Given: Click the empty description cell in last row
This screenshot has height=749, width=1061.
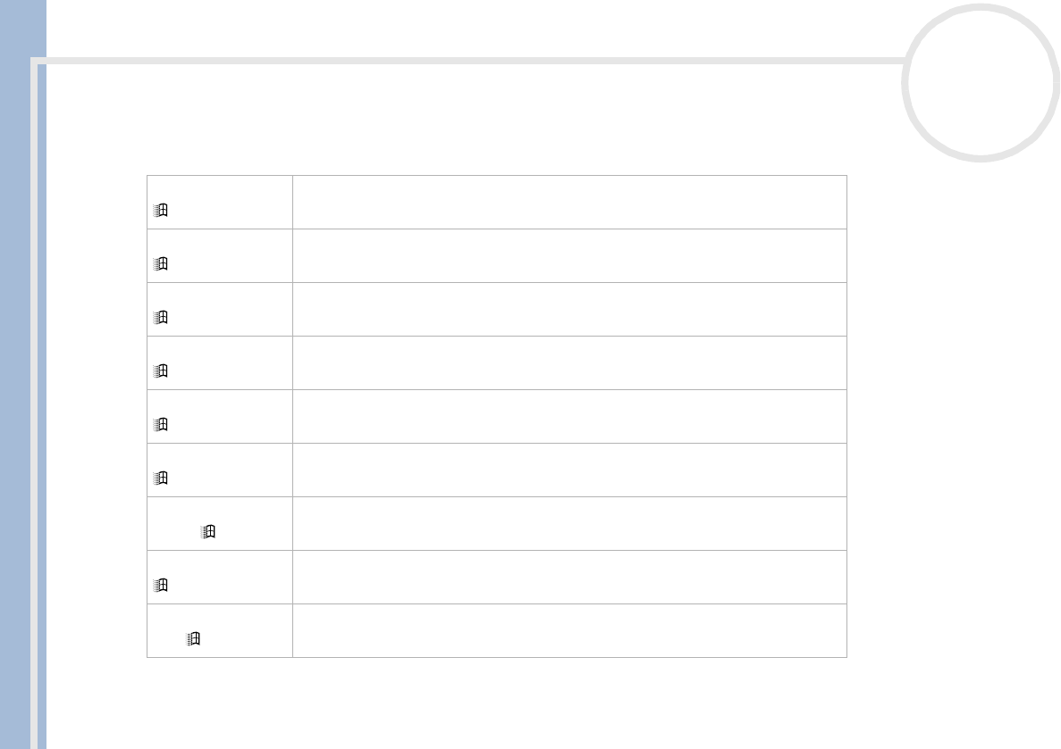Looking at the screenshot, I should coord(569,630).
